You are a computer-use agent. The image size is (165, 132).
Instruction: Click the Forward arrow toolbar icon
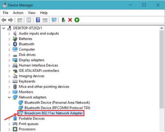(x=10, y=20)
